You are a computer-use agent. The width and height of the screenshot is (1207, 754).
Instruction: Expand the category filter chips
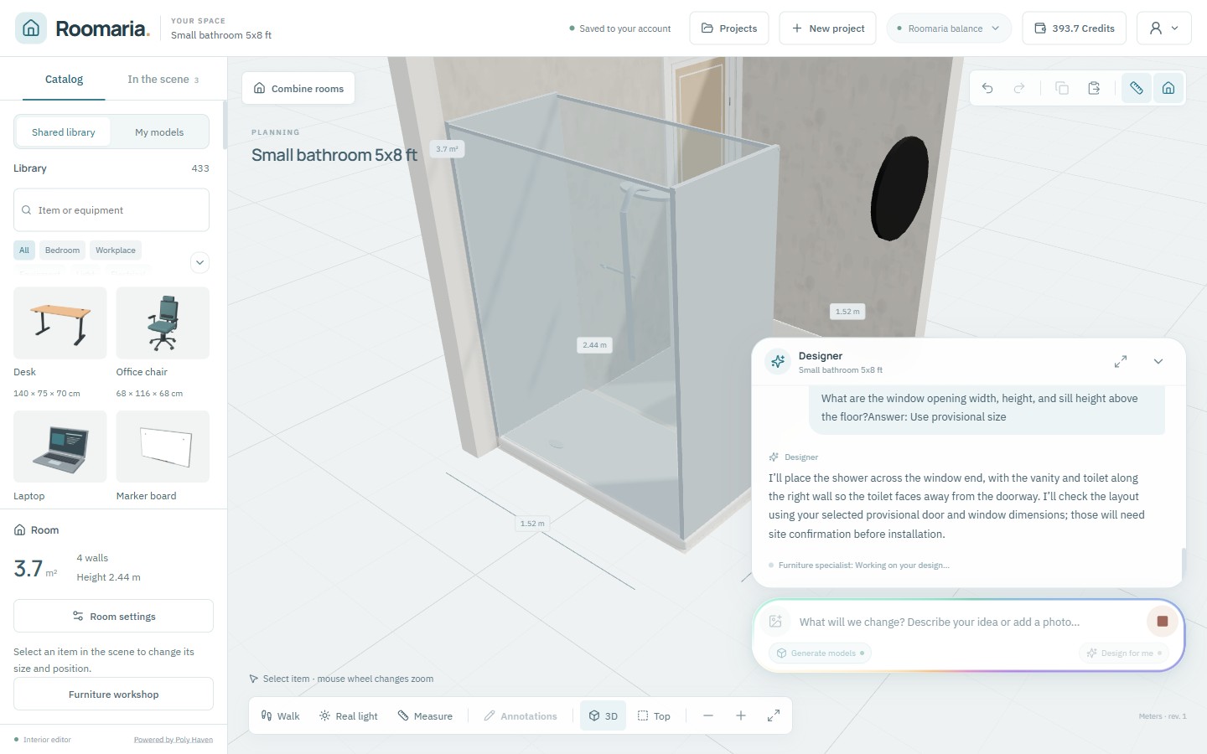[199, 262]
